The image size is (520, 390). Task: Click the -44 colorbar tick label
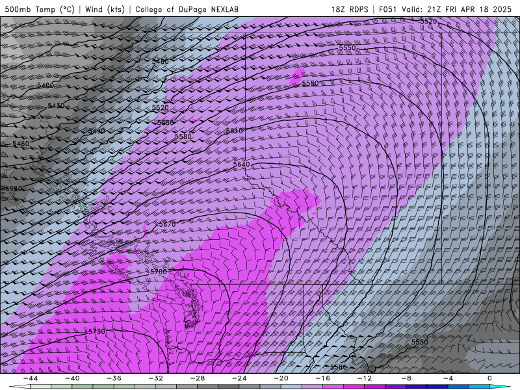coord(31,378)
